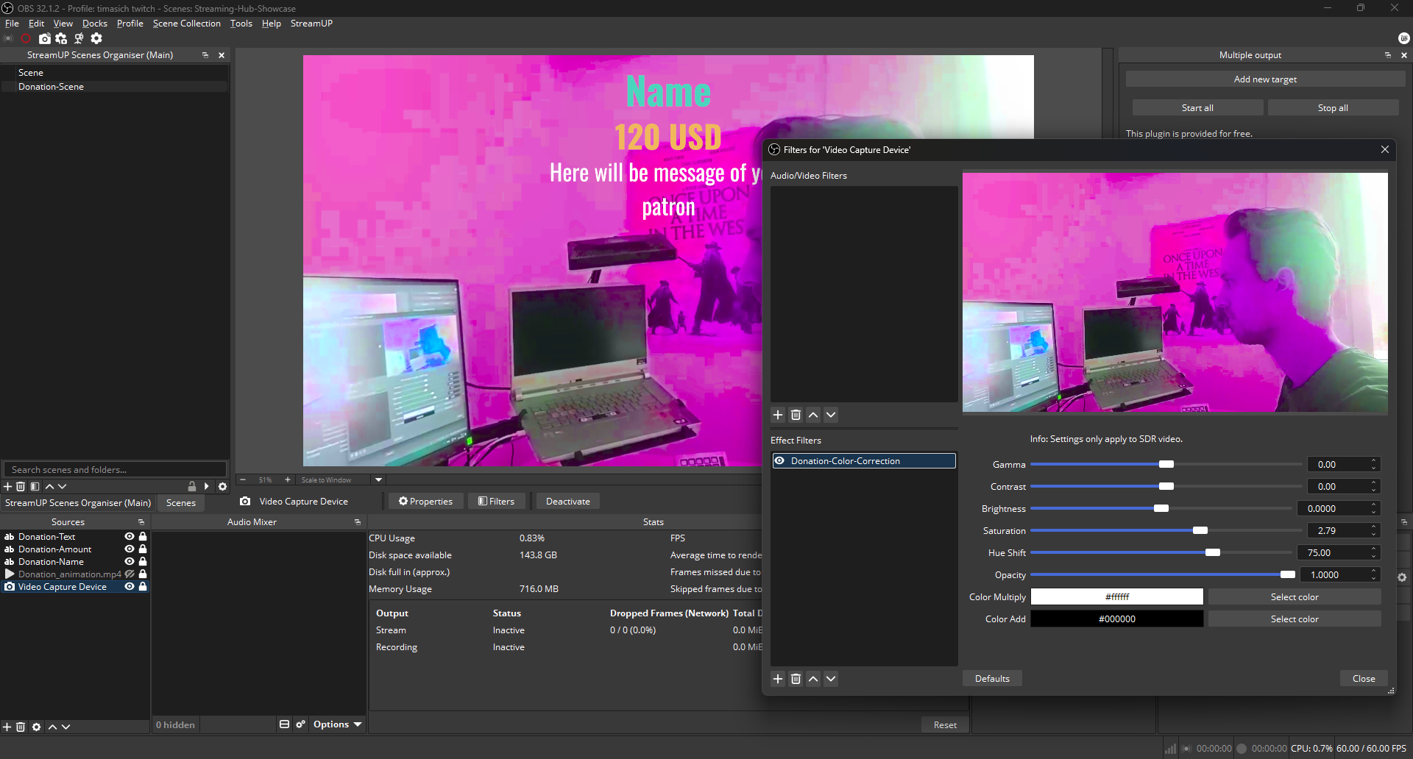
Task: Move selected source down in Sources list
Action: point(66,727)
